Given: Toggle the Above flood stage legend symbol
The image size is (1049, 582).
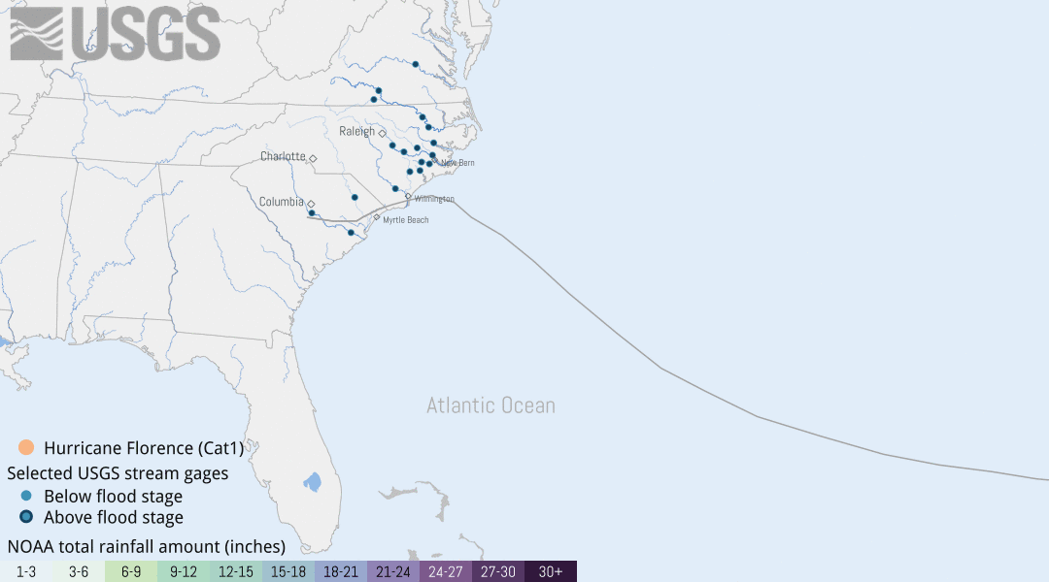Looking at the screenshot, I should point(27,518).
